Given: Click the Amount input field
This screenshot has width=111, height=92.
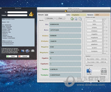Looking at the screenshot, I should tap(55, 15).
